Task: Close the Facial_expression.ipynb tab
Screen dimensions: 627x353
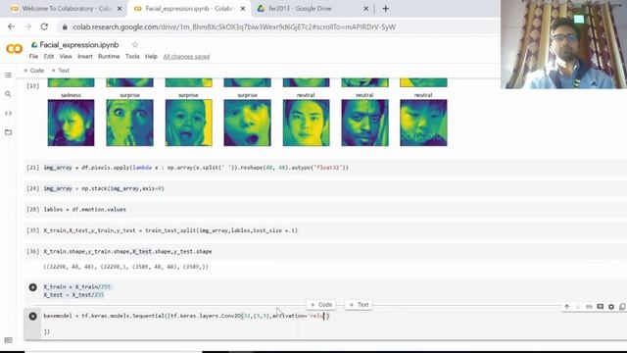Action: point(243,9)
